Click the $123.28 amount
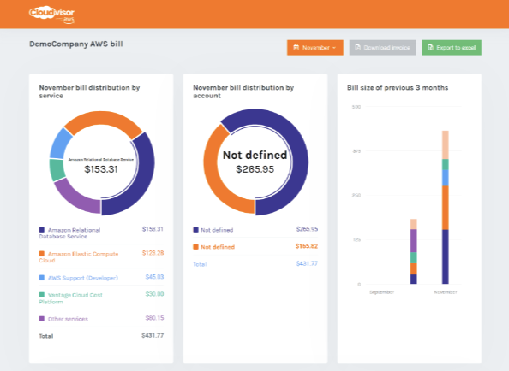The width and height of the screenshot is (509, 371). tap(153, 253)
